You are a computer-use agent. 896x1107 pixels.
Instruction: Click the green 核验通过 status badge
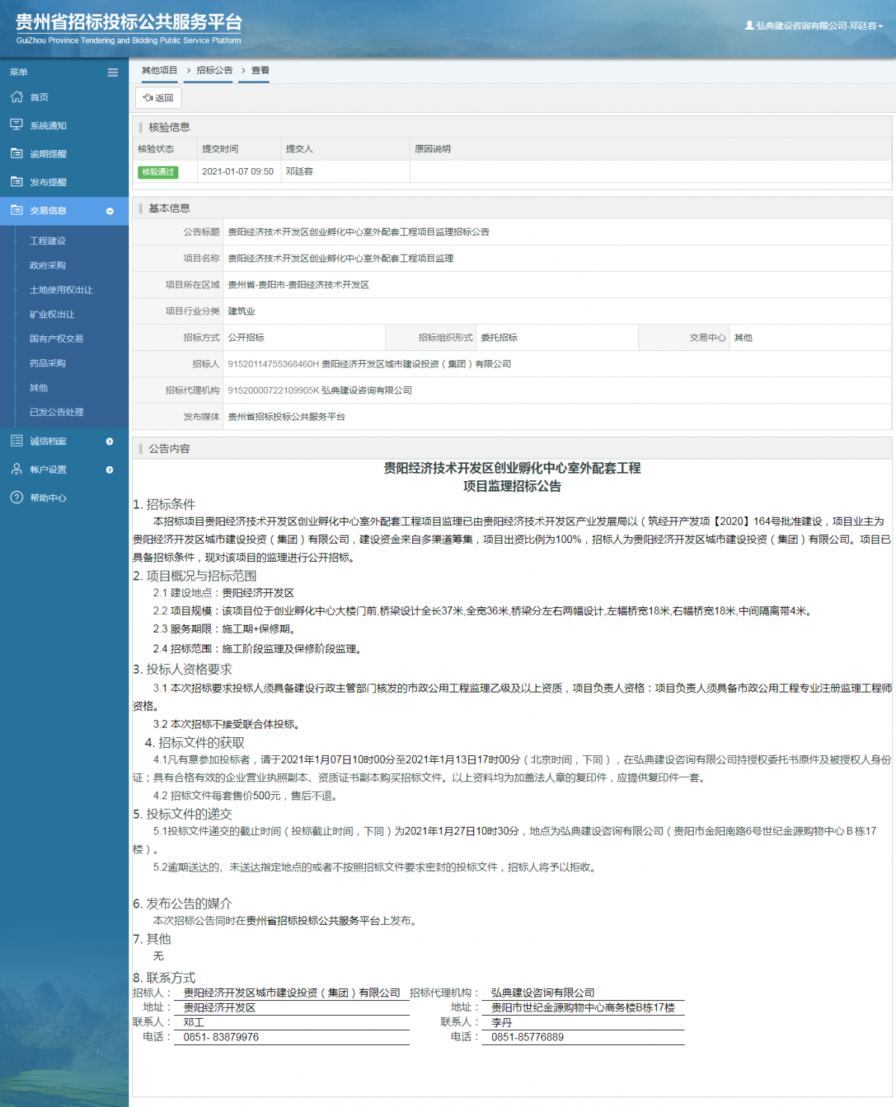158,172
